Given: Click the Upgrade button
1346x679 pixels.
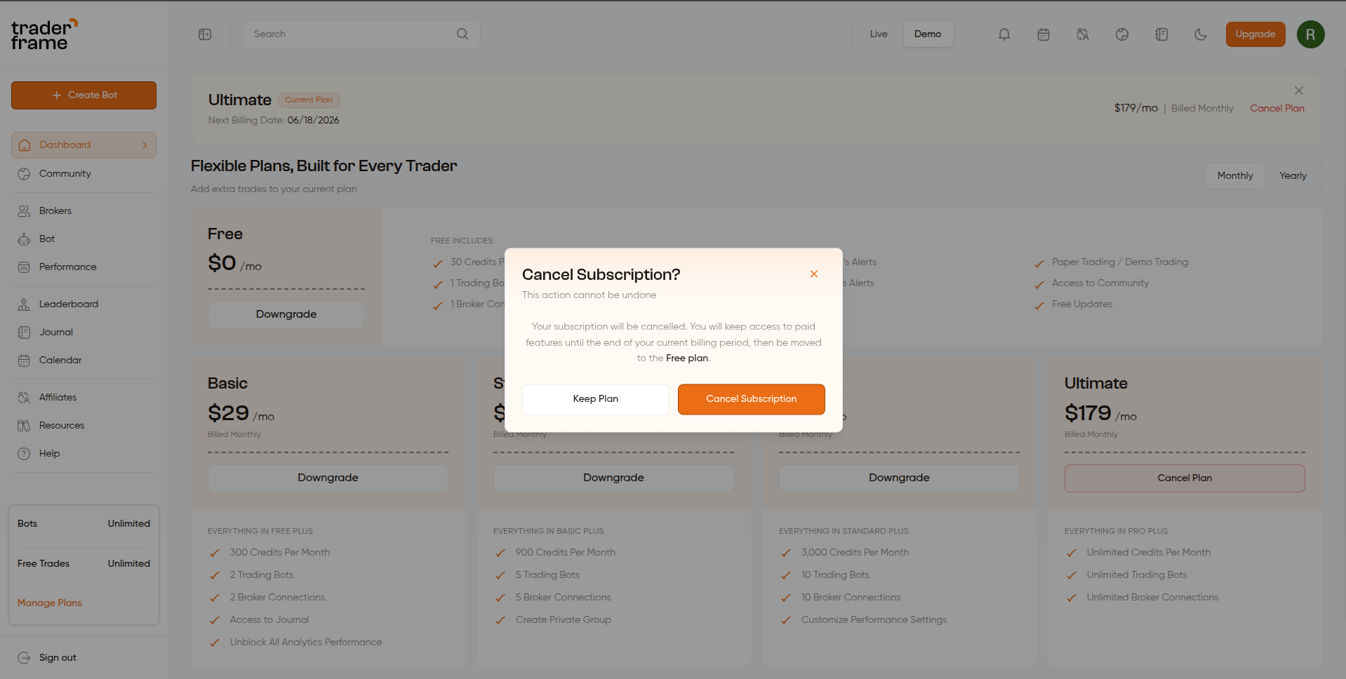Looking at the screenshot, I should [x=1255, y=34].
